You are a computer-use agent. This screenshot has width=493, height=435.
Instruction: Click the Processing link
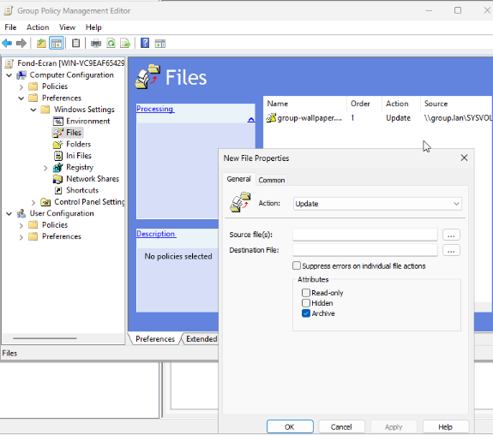point(154,109)
